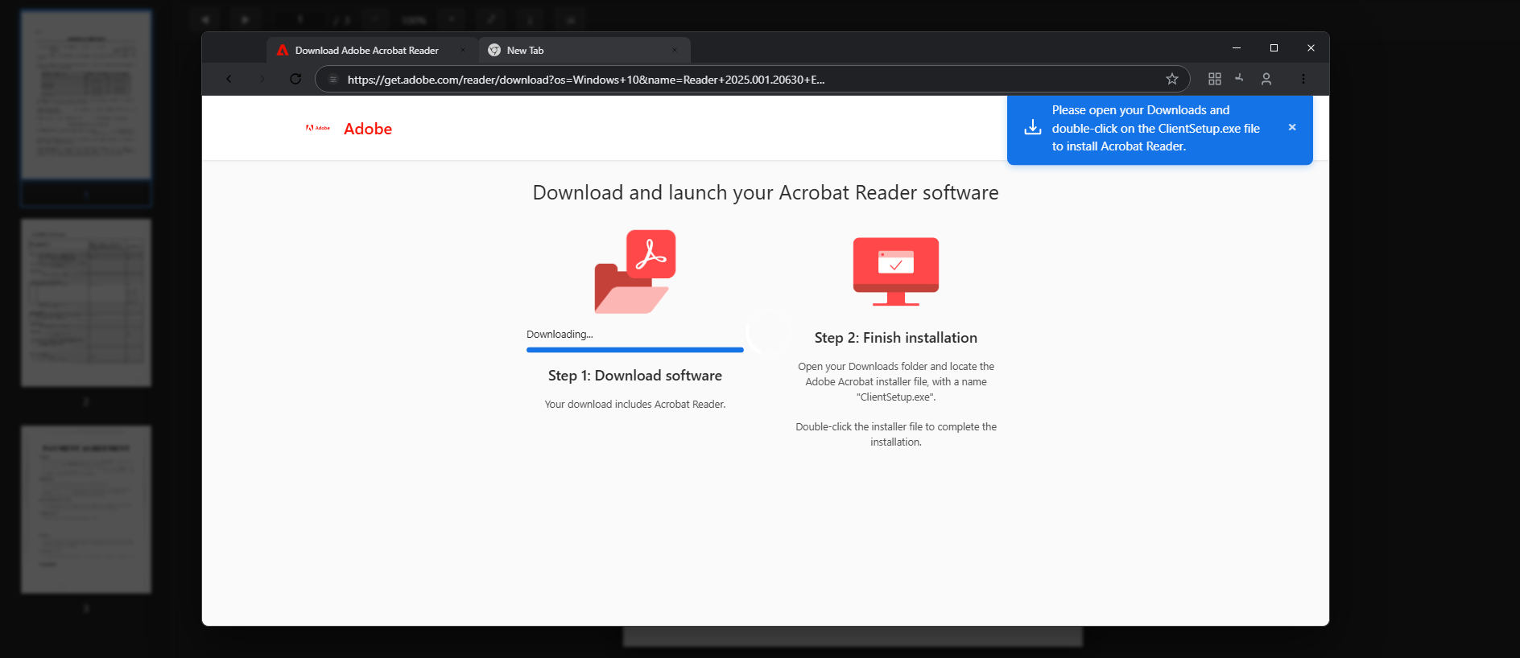The image size is (1520, 658).
Task: Open page 3 thumbnail in PDF viewer
Action: pos(86,510)
